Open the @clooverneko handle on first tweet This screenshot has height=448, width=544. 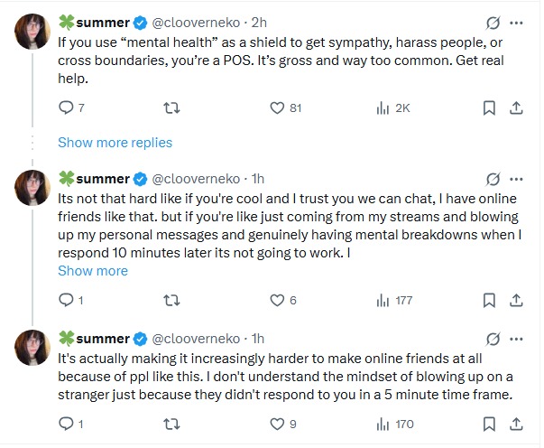[x=199, y=23]
